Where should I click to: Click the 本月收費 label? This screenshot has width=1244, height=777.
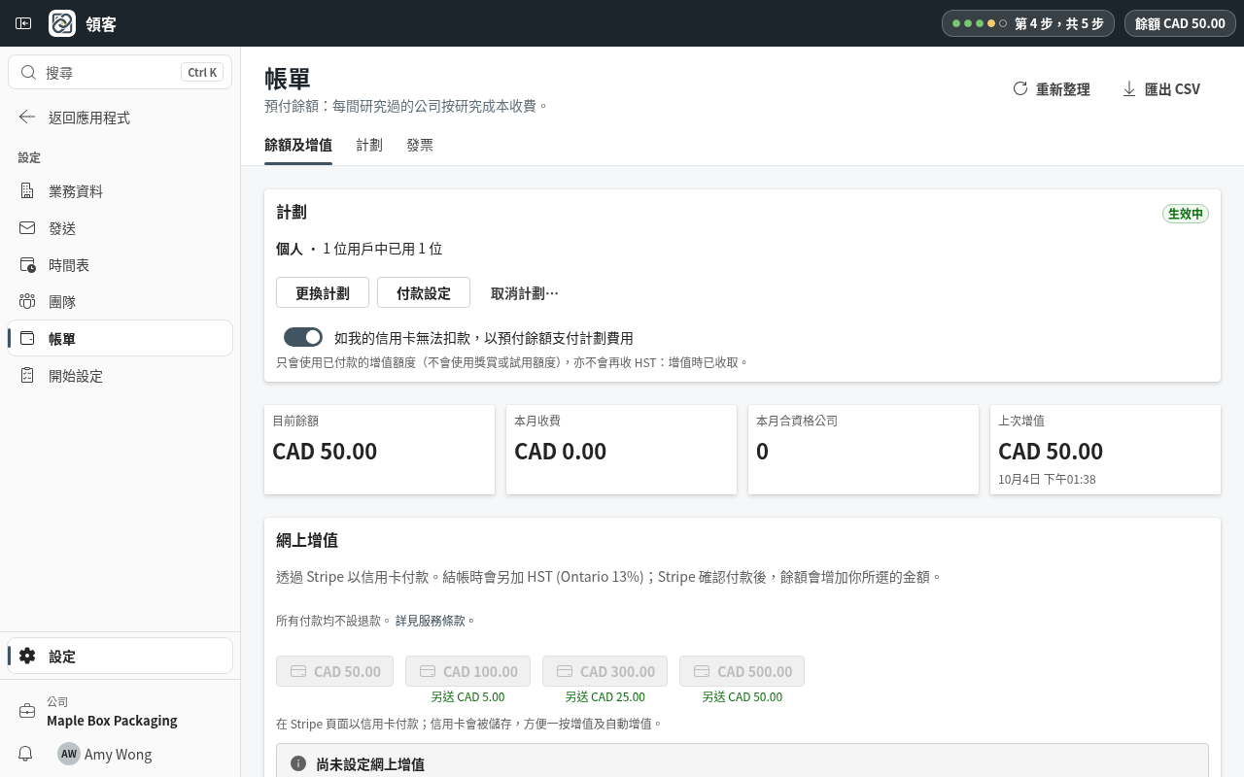(537, 421)
